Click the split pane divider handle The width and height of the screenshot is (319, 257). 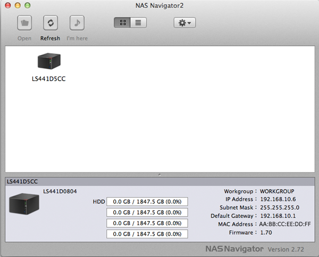[x=159, y=174]
